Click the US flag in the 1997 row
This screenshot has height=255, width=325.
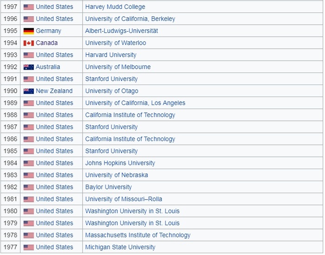click(x=29, y=7)
